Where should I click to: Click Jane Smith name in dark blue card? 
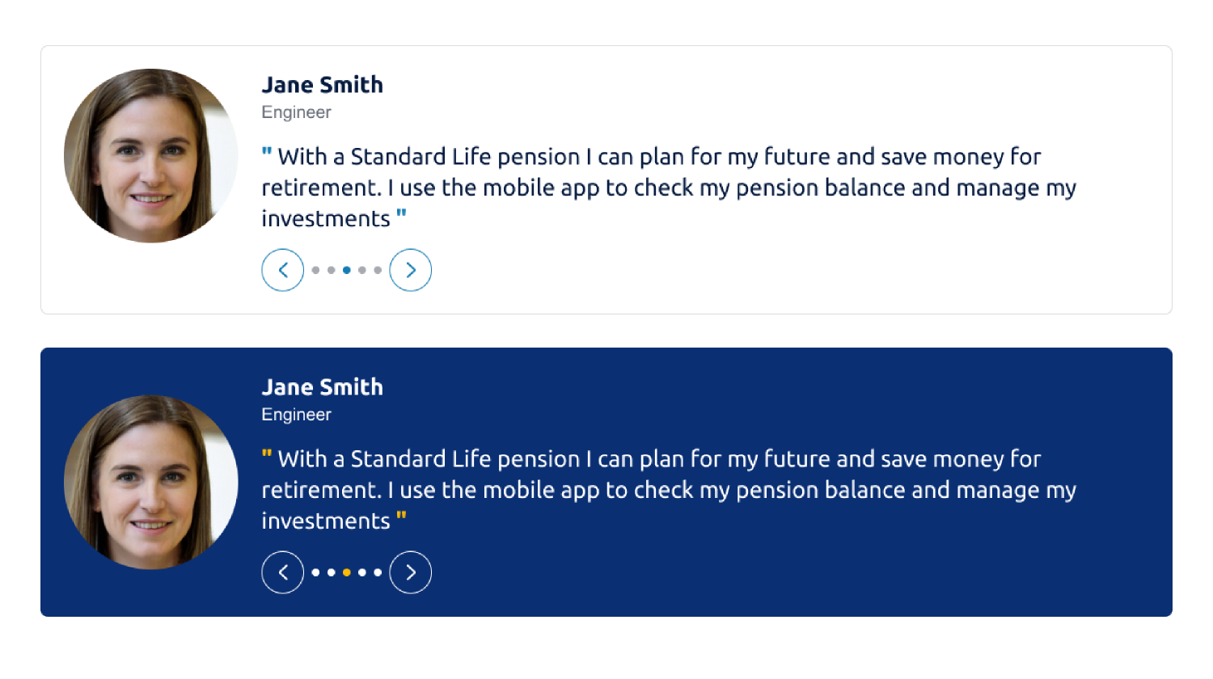click(x=323, y=387)
